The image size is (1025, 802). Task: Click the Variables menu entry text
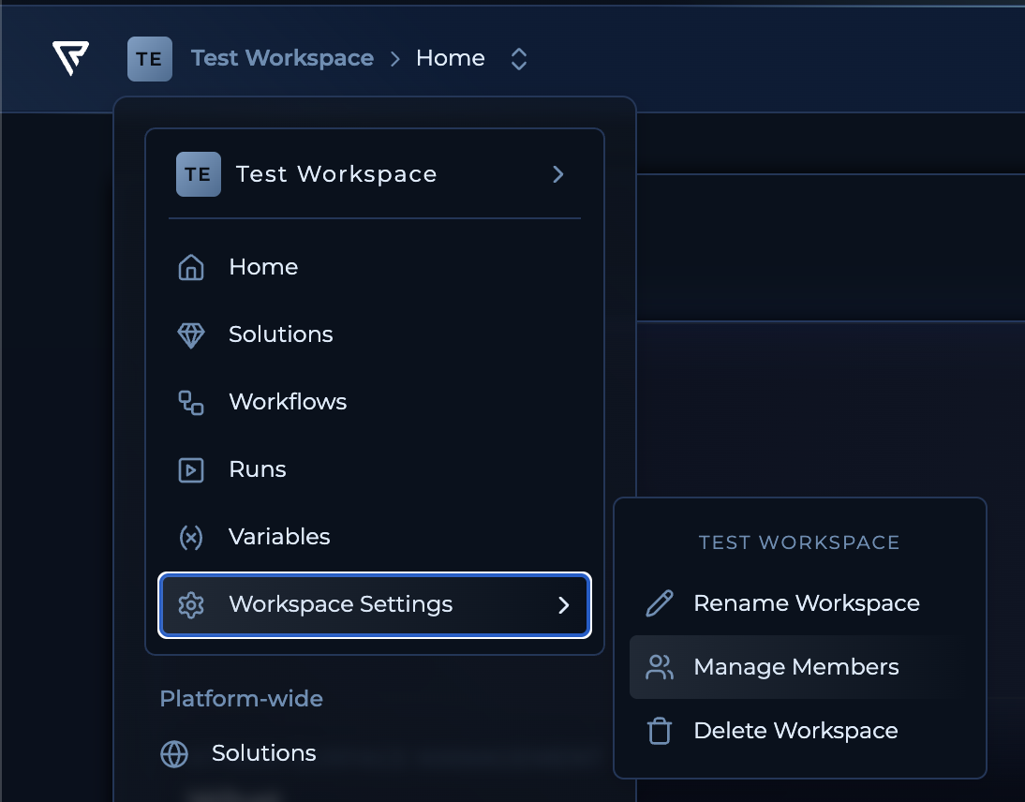(x=279, y=537)
